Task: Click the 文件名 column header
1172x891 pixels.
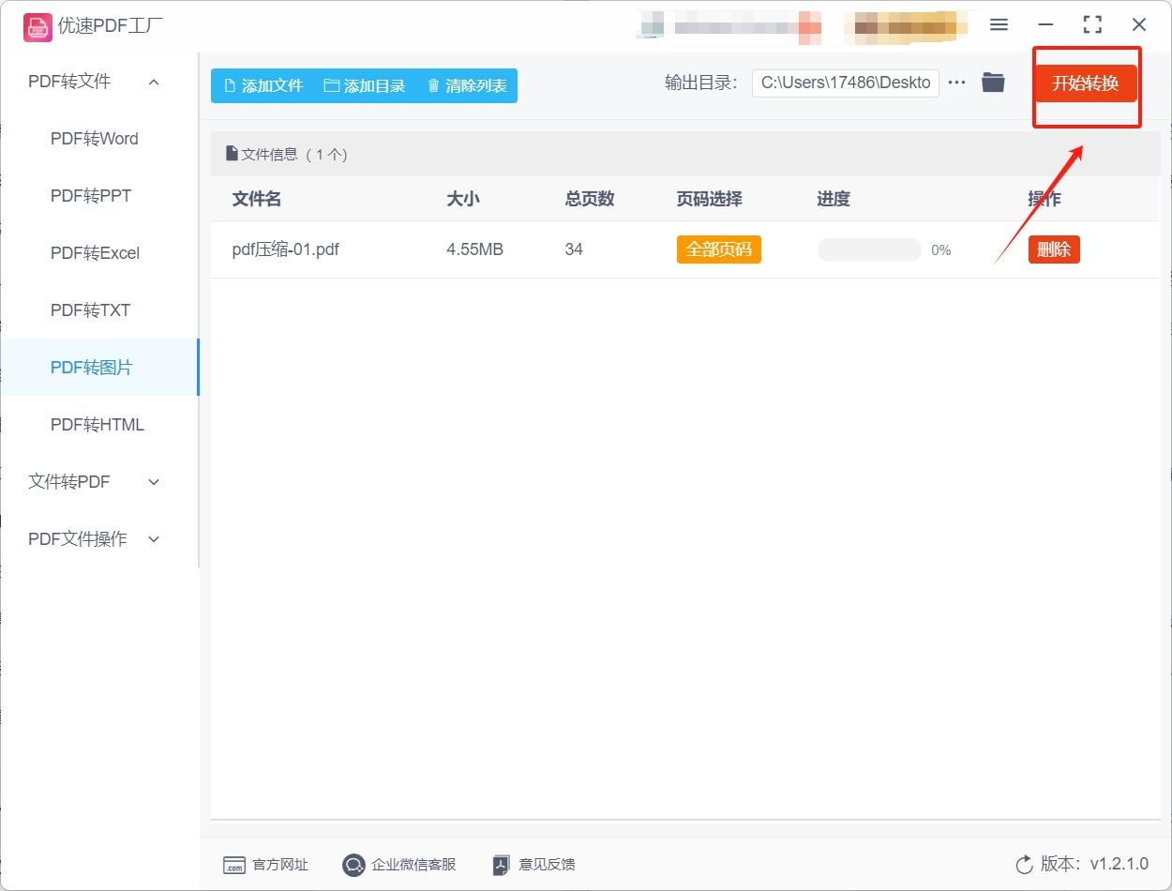Action: (x=257, y=199)
